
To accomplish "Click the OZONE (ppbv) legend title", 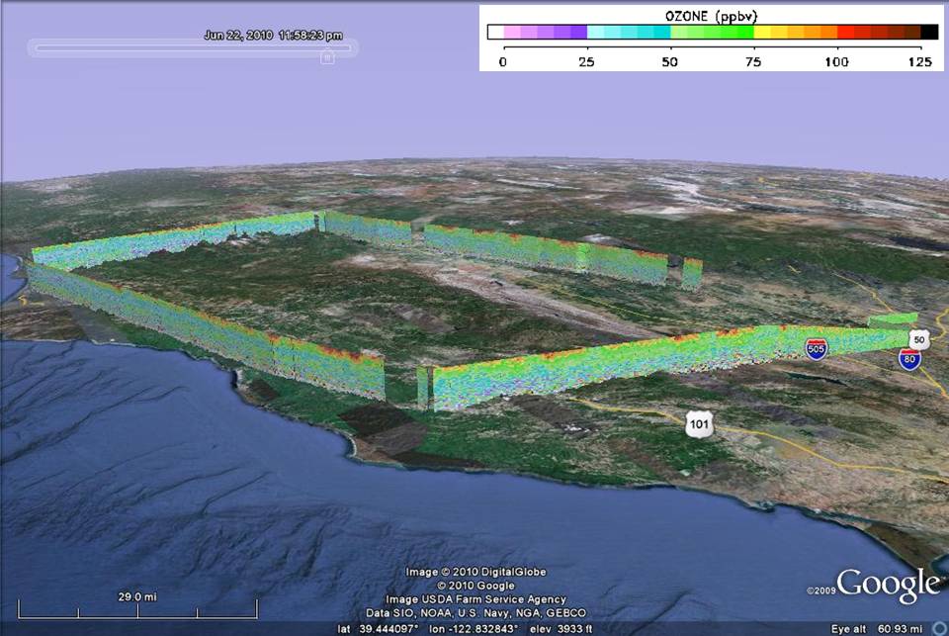I will pyautogui.click(x=711, y=17).
